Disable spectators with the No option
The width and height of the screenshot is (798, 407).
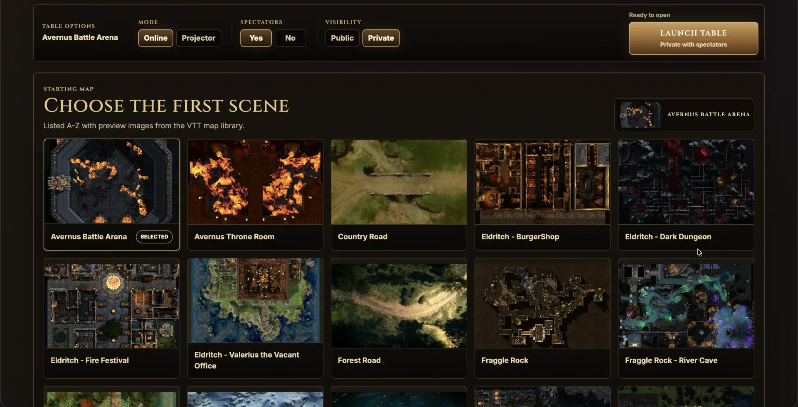[290, 38]
